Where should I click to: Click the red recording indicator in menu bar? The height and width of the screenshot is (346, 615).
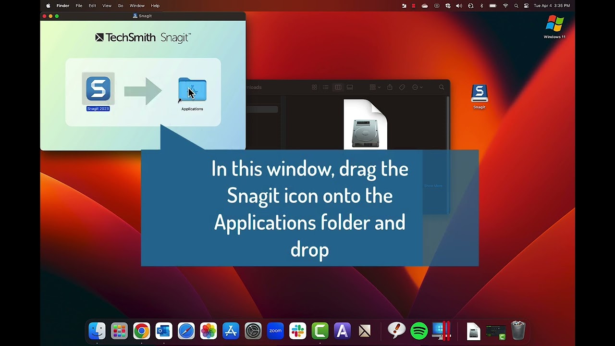pyautogui.click(x=413, y=6)
